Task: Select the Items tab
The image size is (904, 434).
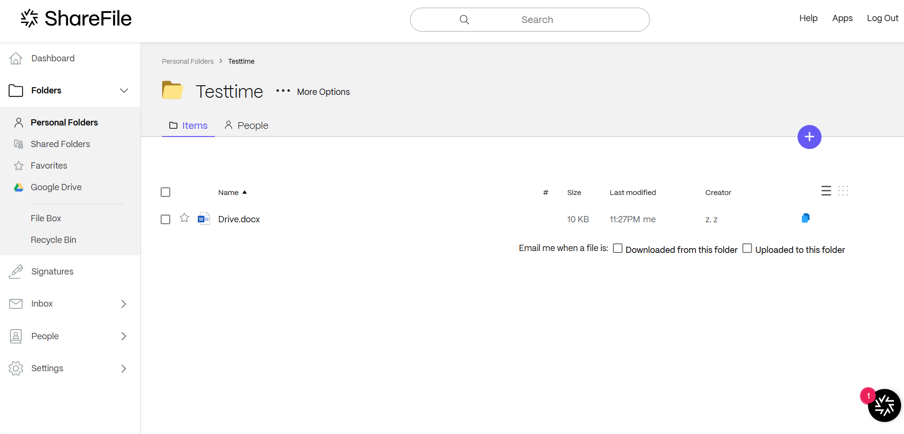Action: [188, 126]
